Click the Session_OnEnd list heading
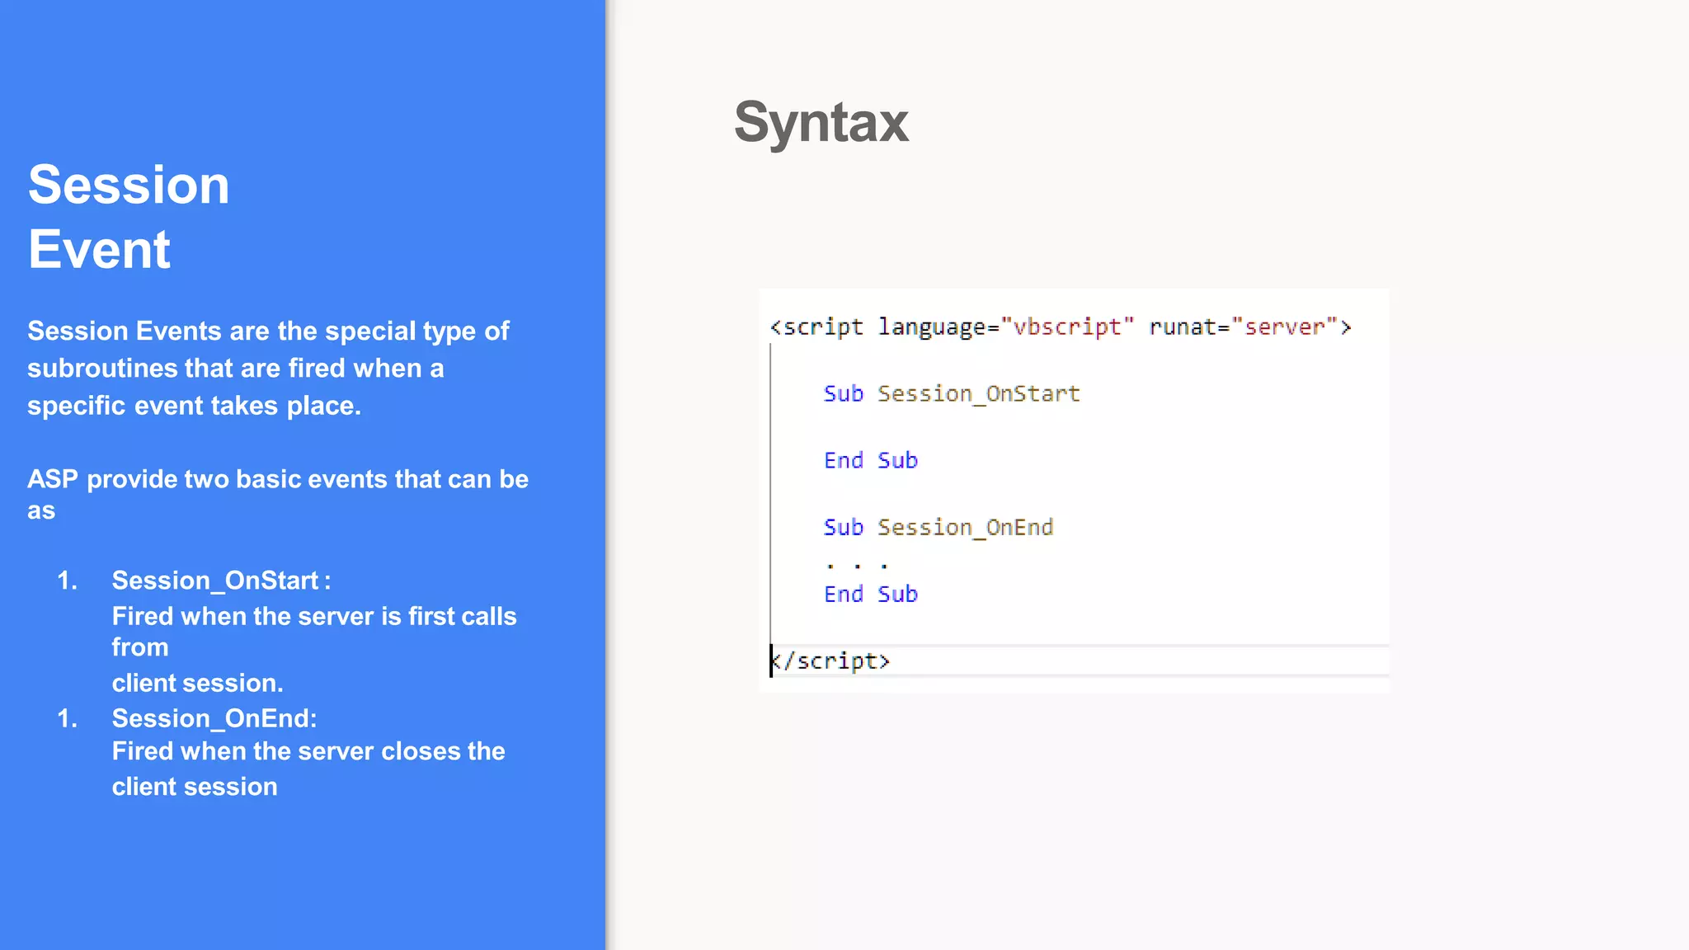 click(x=214, y=718)
